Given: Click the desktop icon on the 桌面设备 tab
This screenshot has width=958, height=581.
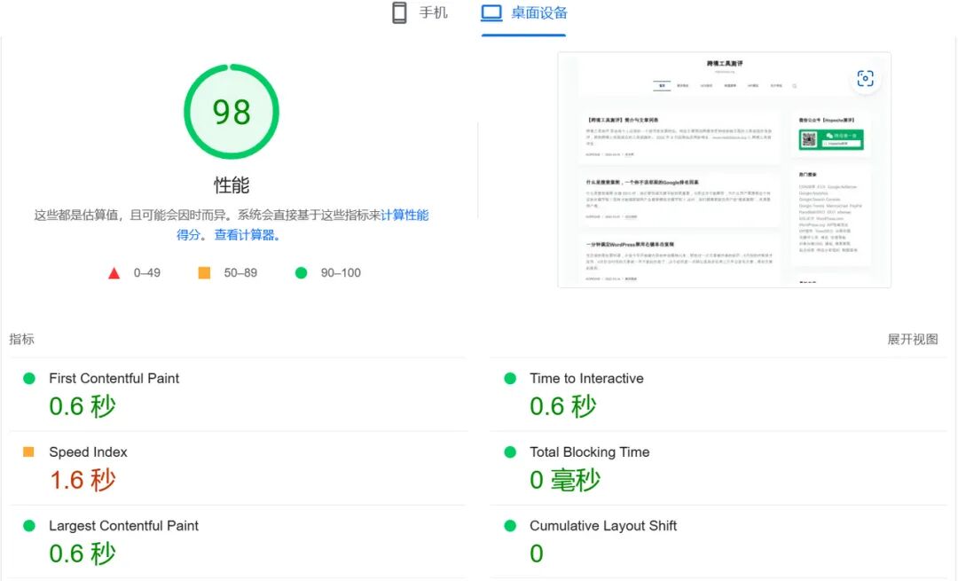Looking at the screenshot, I should tap(491, 12).
